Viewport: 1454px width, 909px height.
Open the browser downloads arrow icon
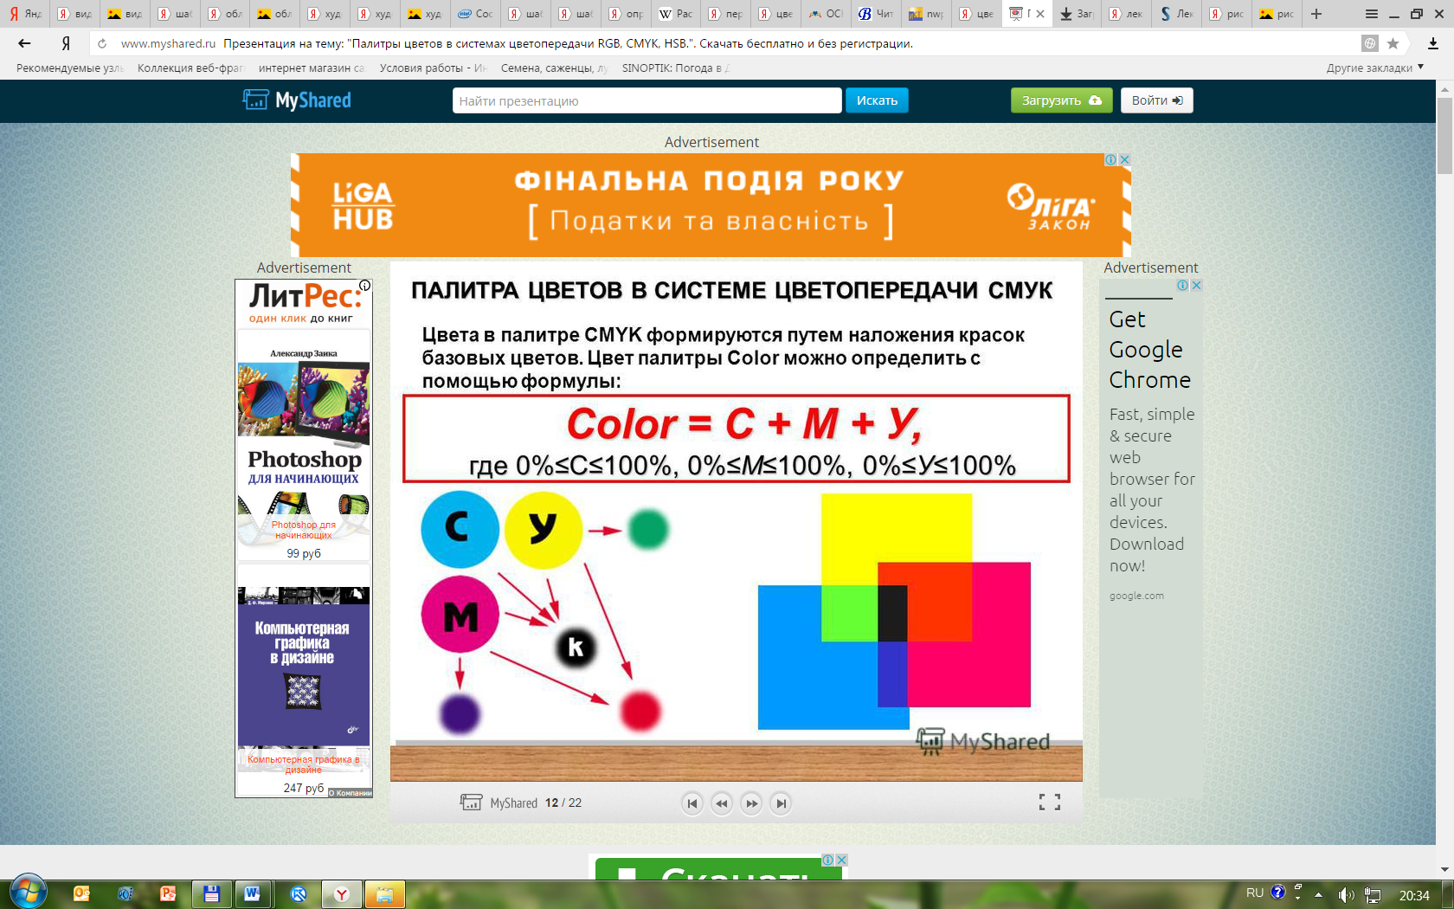tap(1433, 43)
